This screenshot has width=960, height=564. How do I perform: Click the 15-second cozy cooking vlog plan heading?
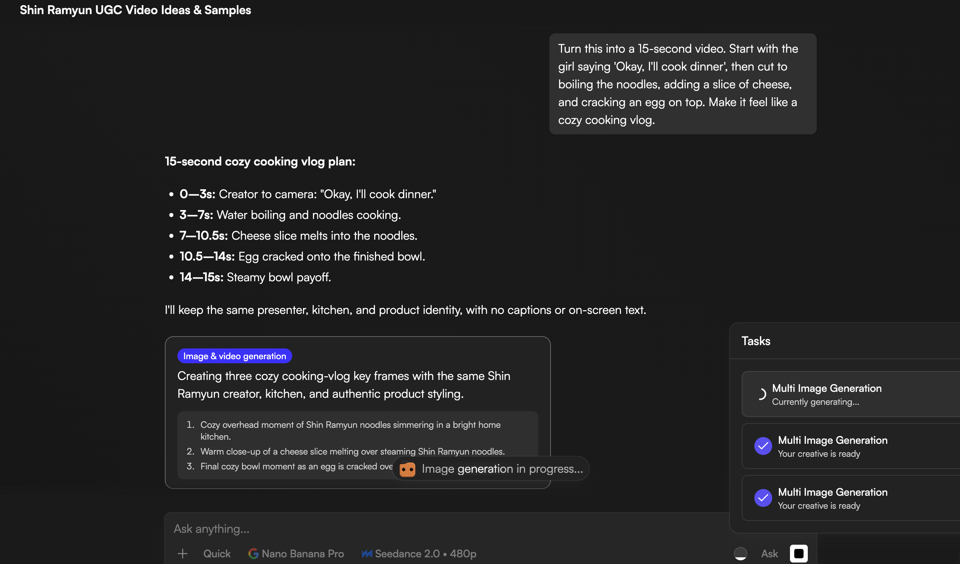point(260,161)
